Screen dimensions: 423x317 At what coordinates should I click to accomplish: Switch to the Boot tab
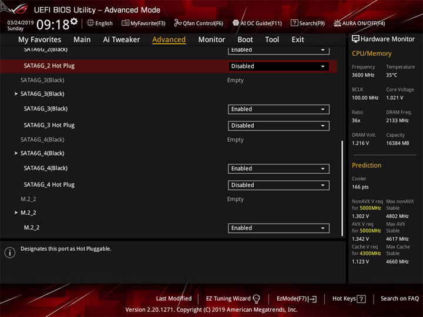245,40
